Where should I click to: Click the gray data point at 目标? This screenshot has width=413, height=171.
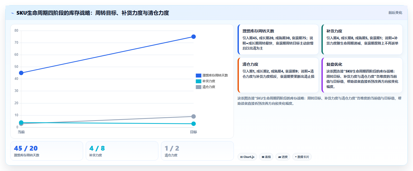(x=193, y=116)
